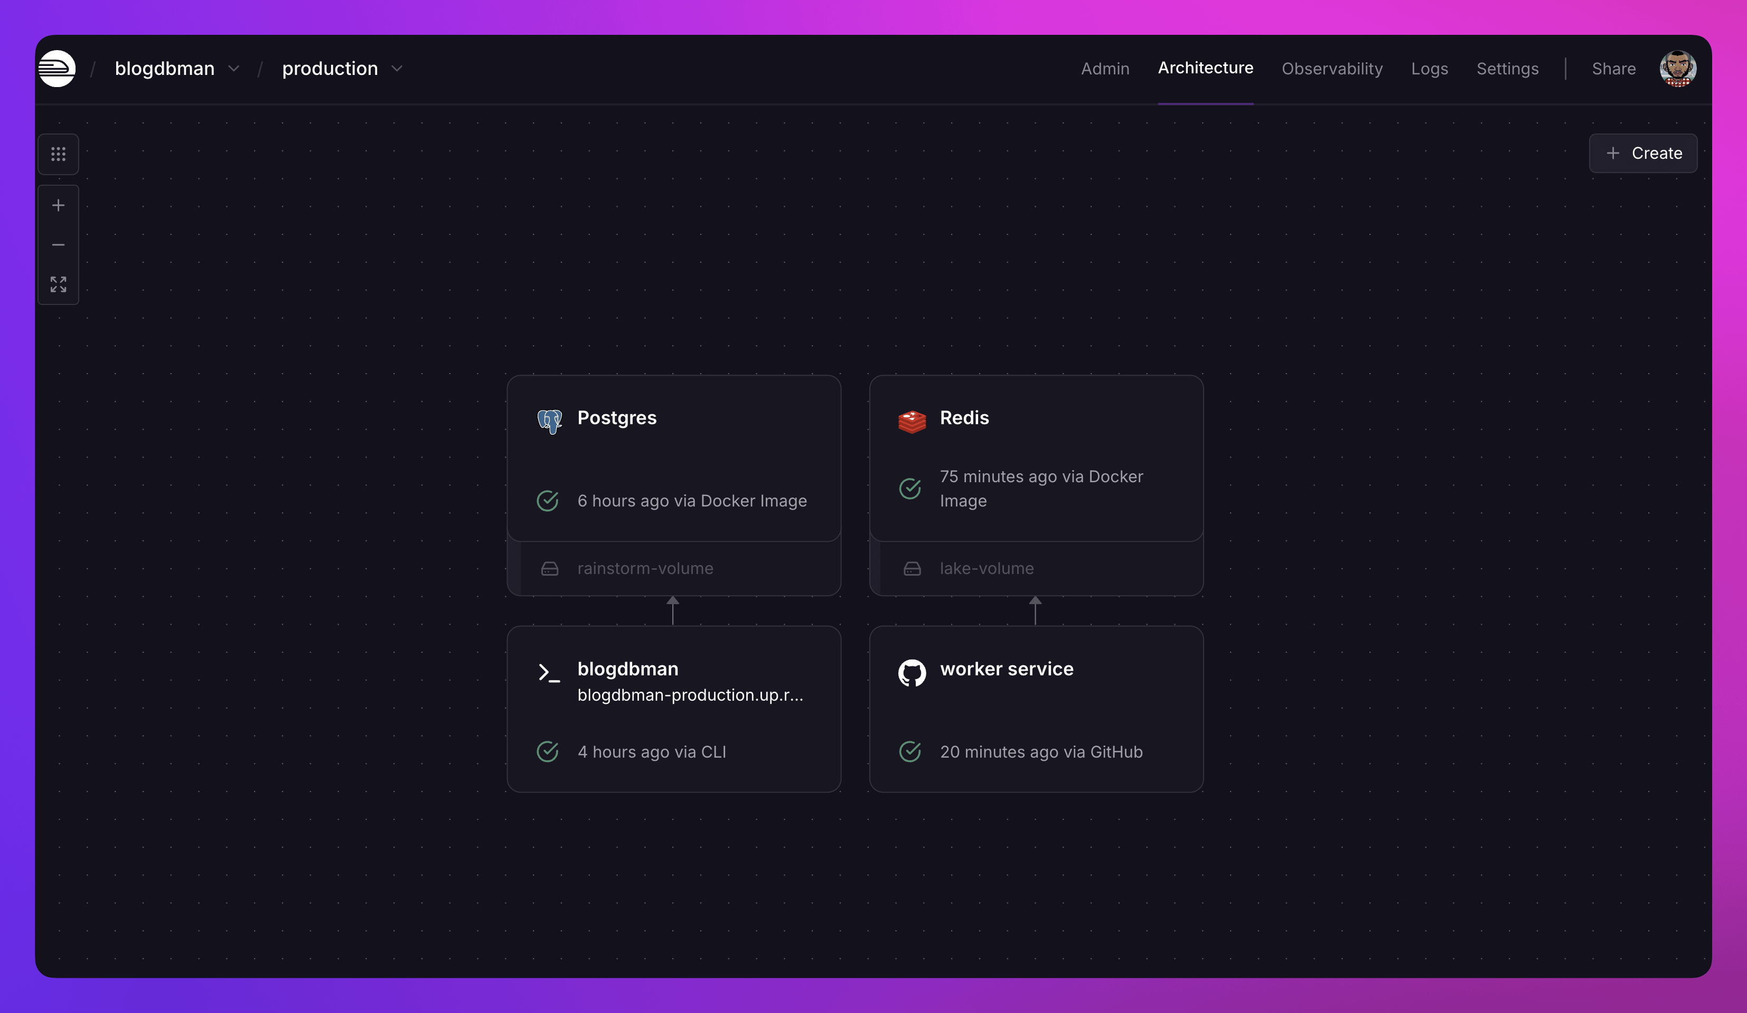Switch to the Observability tab
This screenshot has width=1747, height=1013.
(x=1332, y=69)
